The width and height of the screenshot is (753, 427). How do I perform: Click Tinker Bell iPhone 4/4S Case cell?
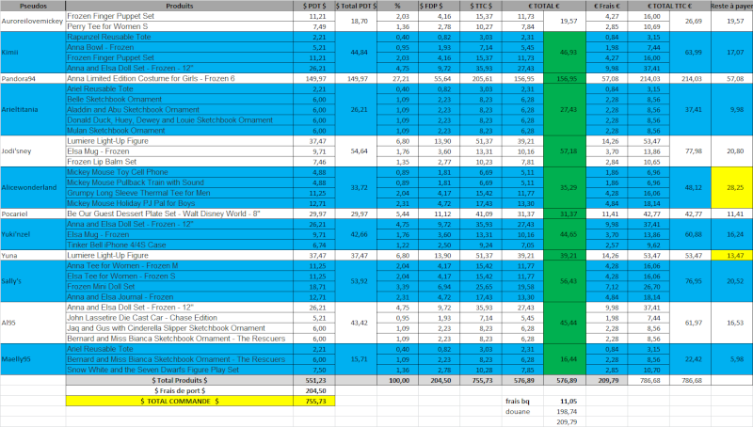click(179, 245)
